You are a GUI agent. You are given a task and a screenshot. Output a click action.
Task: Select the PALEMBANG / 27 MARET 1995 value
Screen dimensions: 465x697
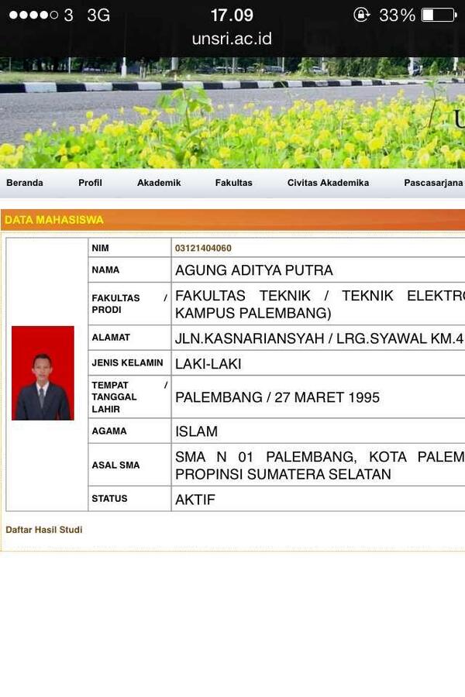[x=277, y=397]
